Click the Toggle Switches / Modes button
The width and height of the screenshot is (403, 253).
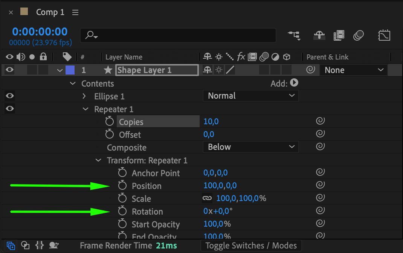[x=251, y=245]
